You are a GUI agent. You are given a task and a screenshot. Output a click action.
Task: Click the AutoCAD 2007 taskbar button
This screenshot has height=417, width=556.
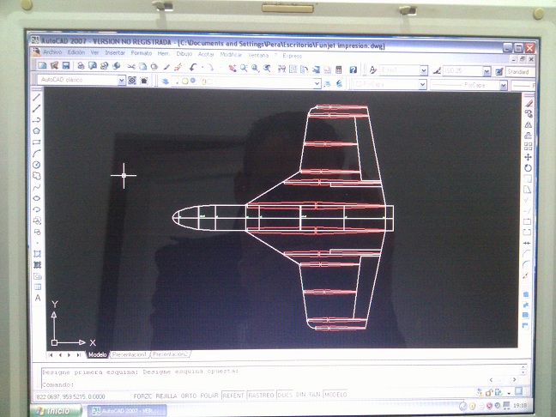[x=126, y=410]
